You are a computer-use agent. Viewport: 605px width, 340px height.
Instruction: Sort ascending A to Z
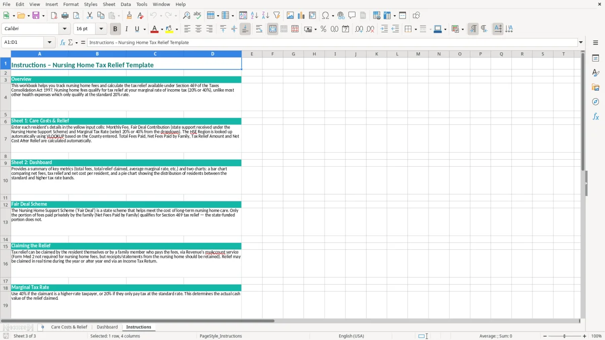pyautogui.click(x=255, y=16)
